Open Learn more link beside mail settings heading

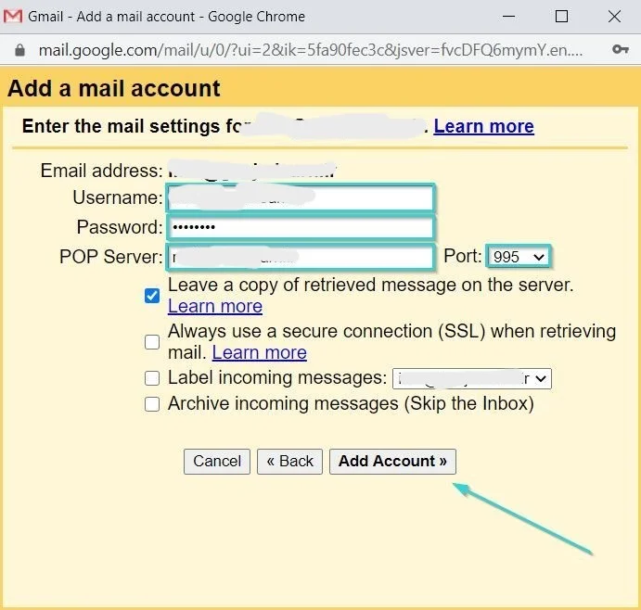tap(483, 126)
